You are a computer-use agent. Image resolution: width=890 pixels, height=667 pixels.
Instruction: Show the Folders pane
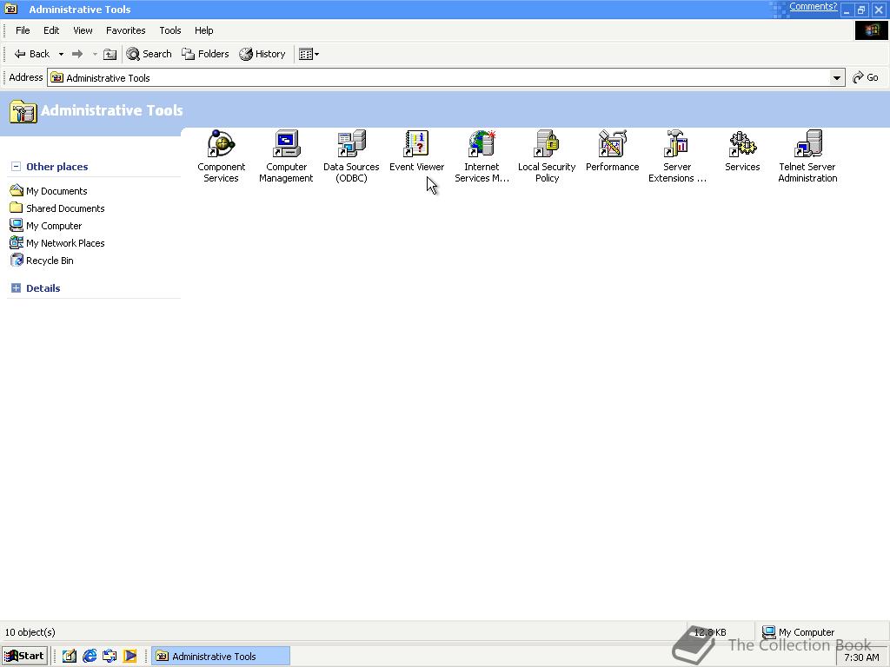205,54
